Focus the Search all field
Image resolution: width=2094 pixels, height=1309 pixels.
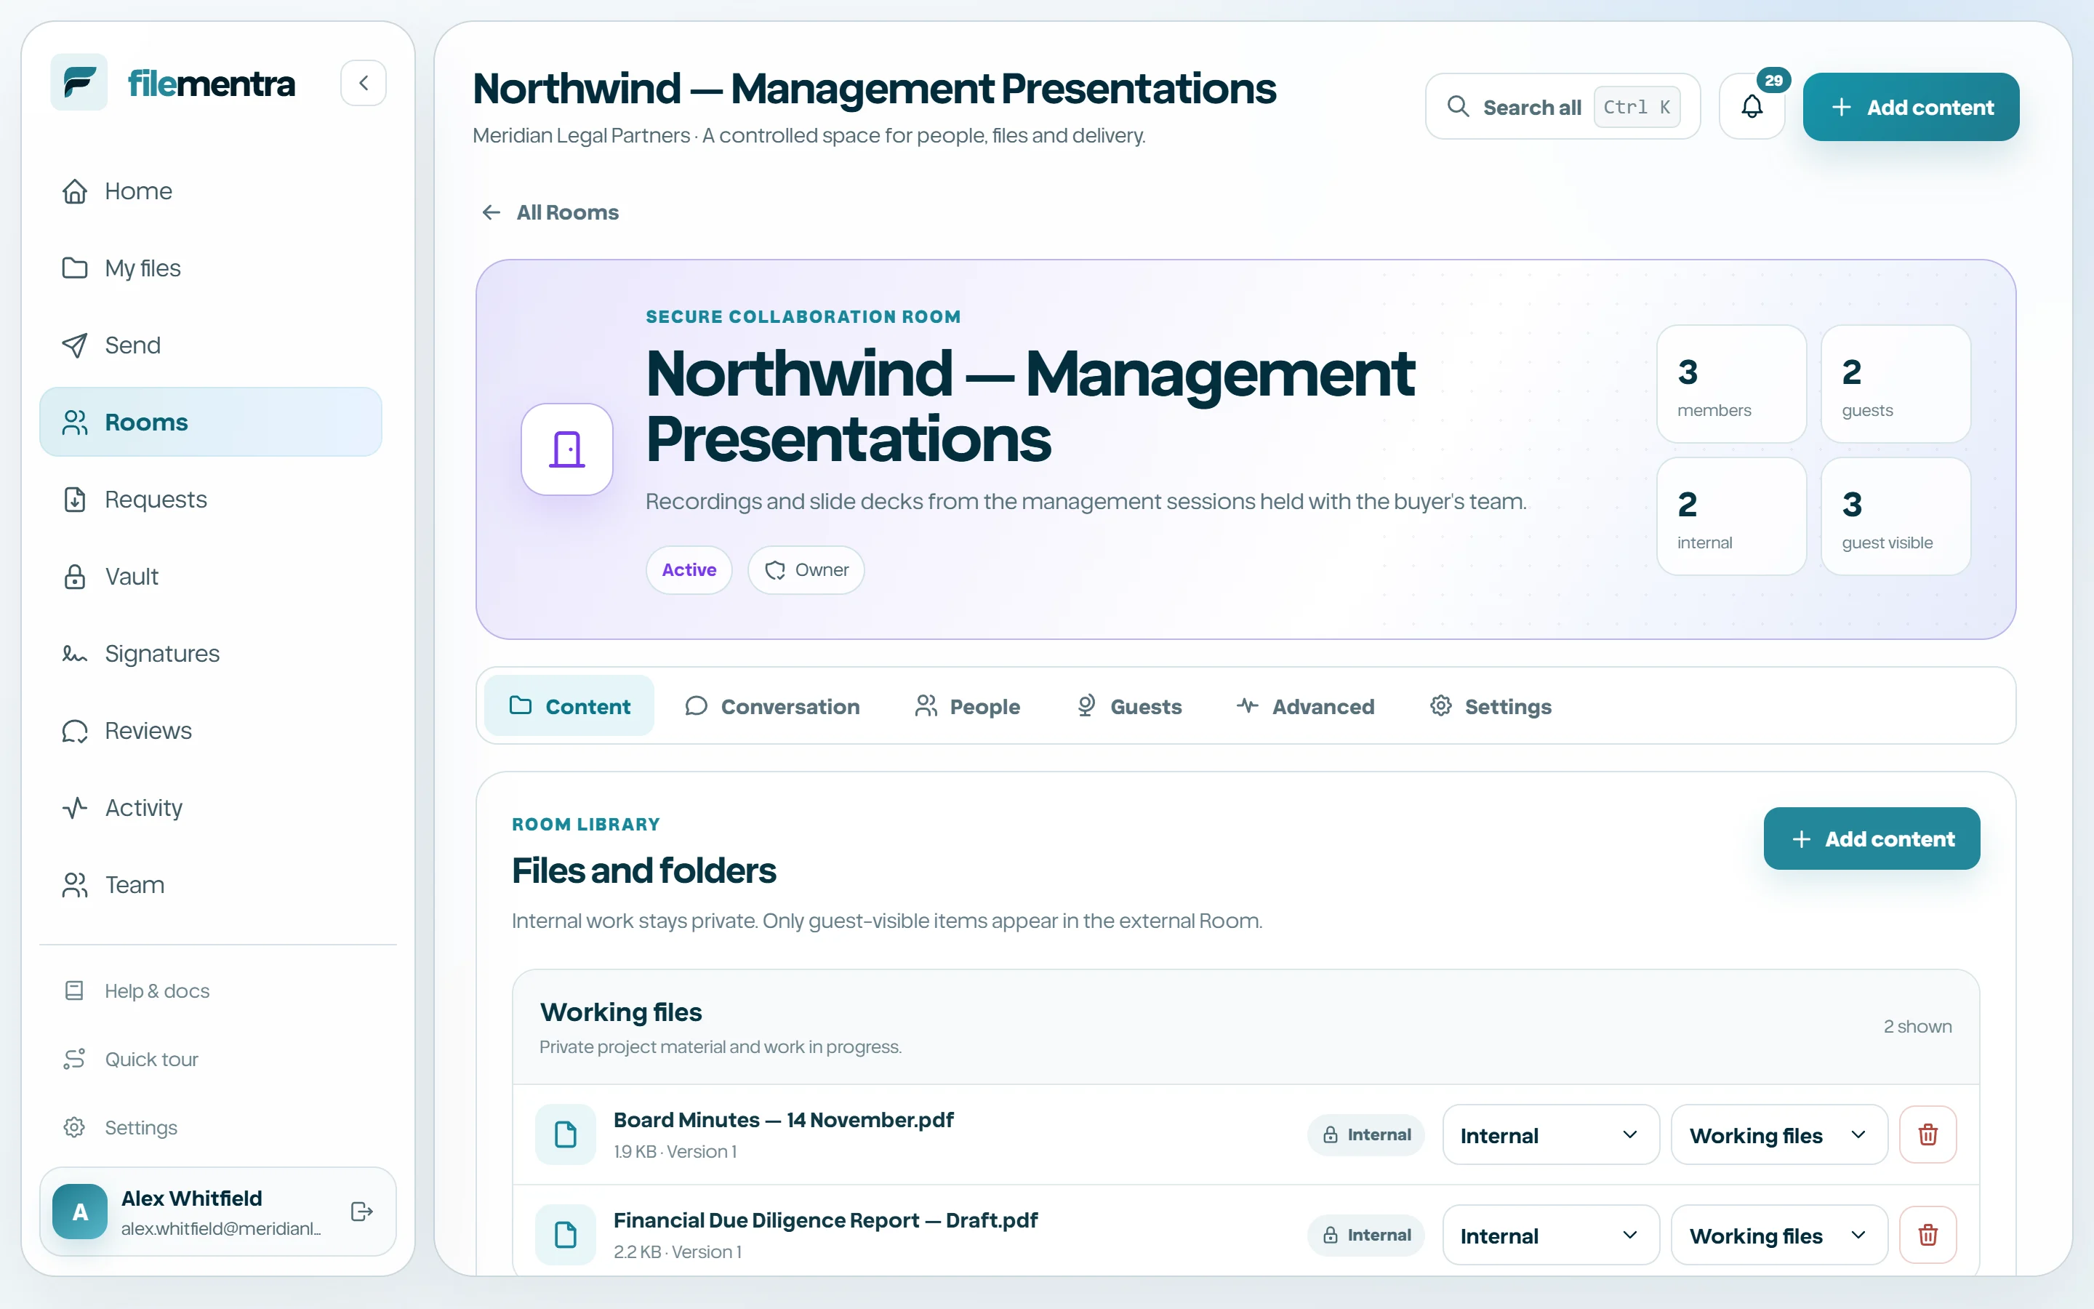[x=1563, y=106]
